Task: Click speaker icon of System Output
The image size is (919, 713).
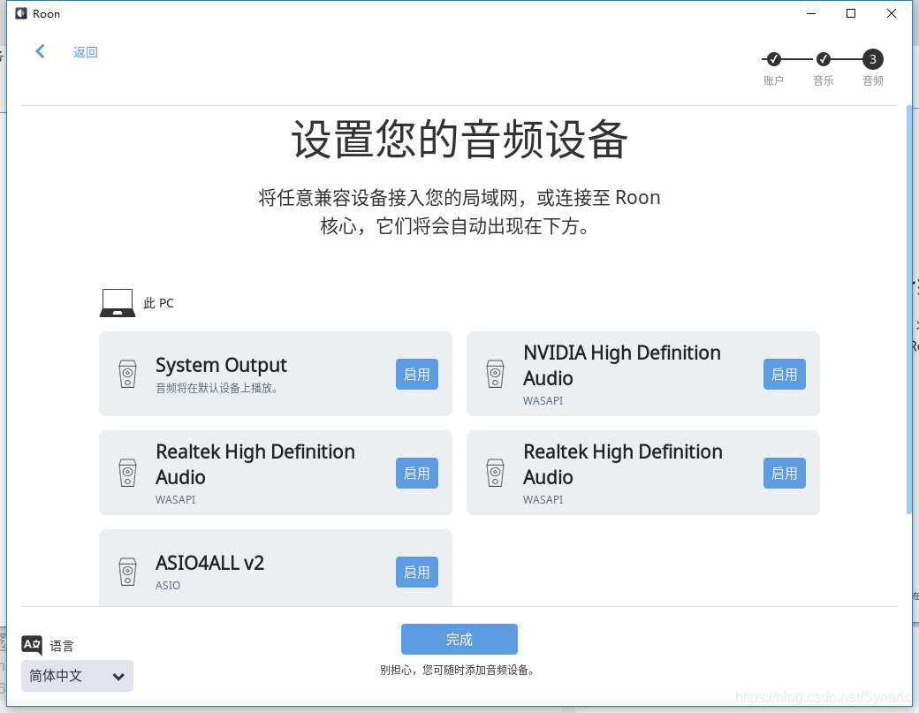Action: point(128,374)
